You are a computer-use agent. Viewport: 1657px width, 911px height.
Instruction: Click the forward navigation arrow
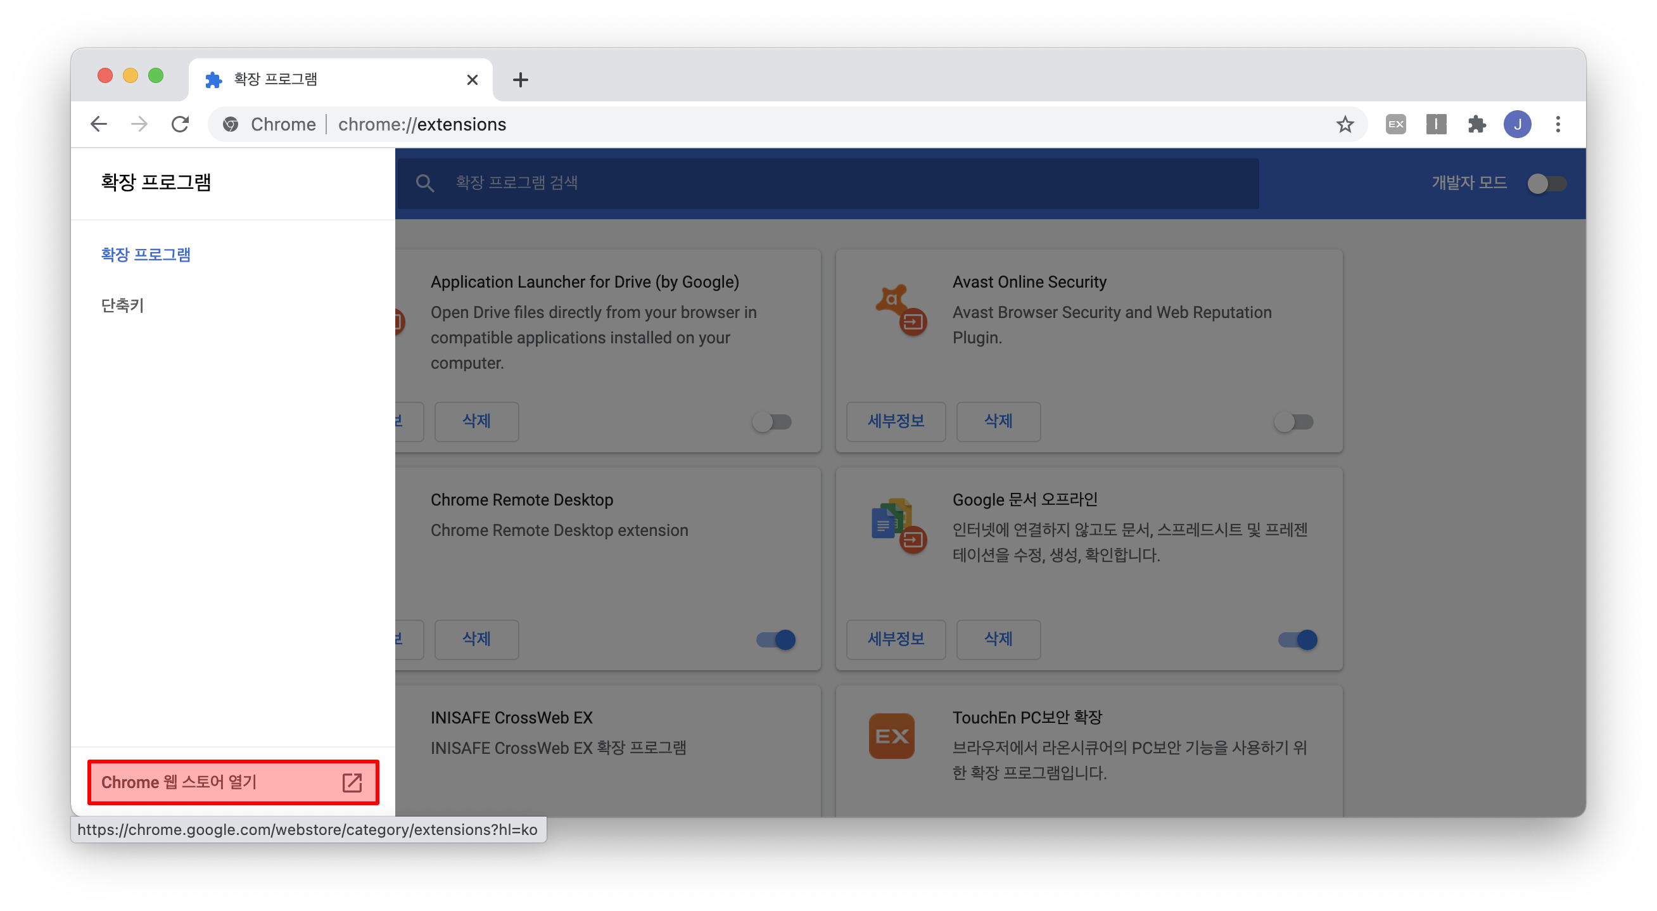139,124
